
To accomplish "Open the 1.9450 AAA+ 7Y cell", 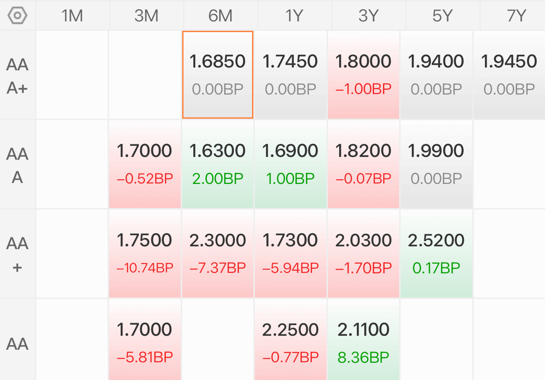I will coord(509,75).
